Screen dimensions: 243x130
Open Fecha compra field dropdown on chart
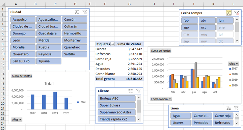(x=161, y=99)
